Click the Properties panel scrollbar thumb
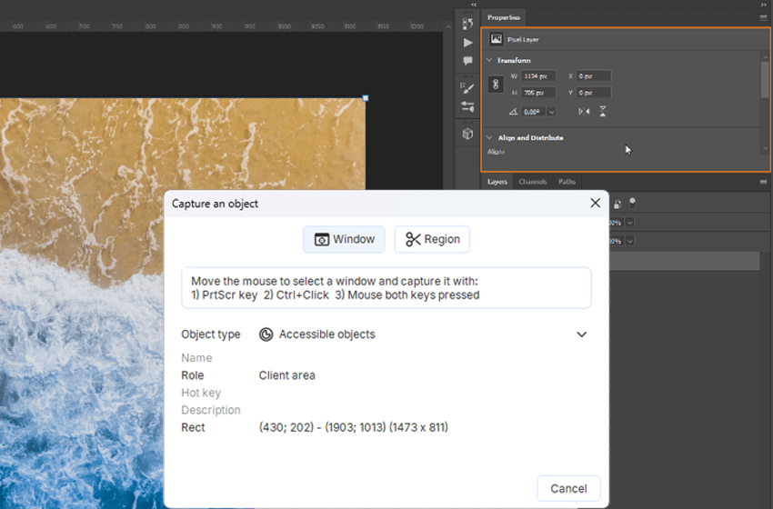This screenshot has height=509, width=773. (x=765, y=79)
